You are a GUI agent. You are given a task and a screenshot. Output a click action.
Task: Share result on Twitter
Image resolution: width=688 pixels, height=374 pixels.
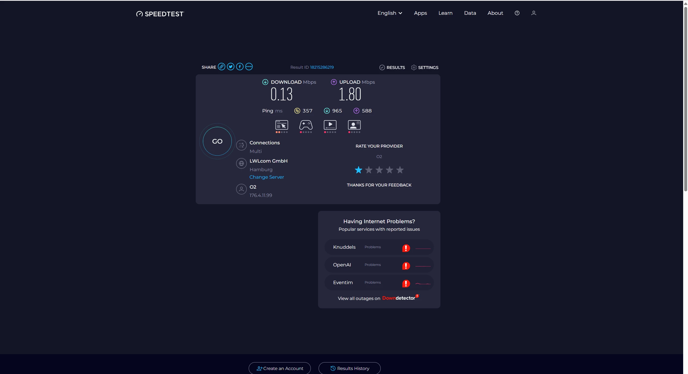(230, 67)
